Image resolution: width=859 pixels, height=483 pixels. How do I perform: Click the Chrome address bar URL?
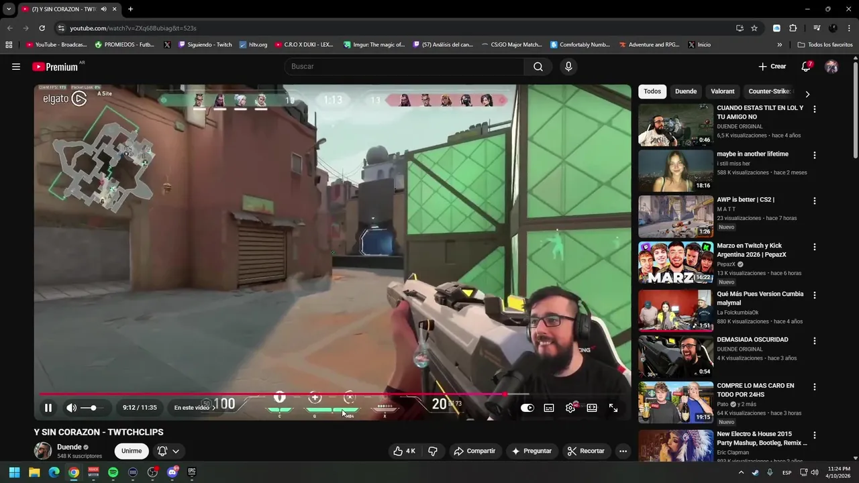coord(133,28)
